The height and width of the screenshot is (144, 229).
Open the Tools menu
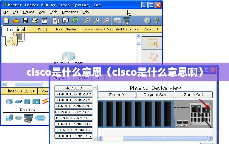(x=54, y=12)
